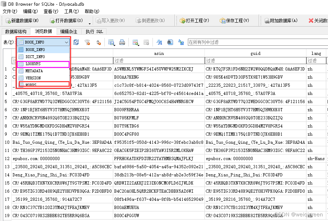Collapse the BOOK_INFO table combo box
The height and width of the screenshot is (221, 328).
click(x=43, y=42)
